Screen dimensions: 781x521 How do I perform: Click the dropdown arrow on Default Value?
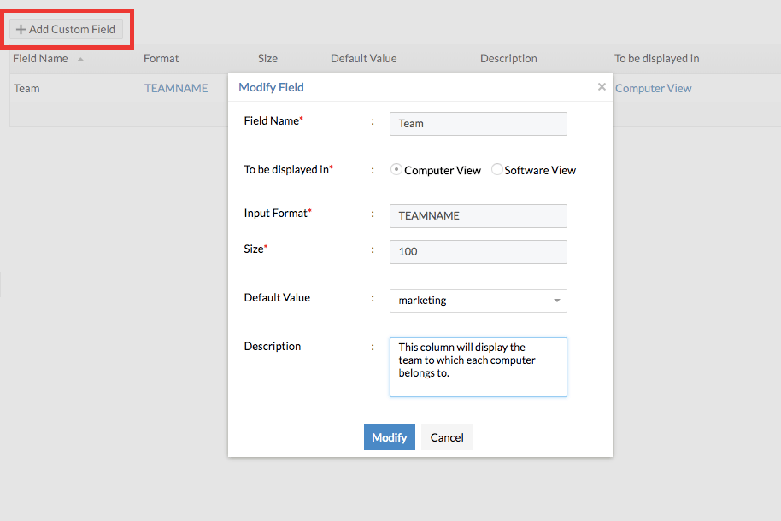[556, 300]
